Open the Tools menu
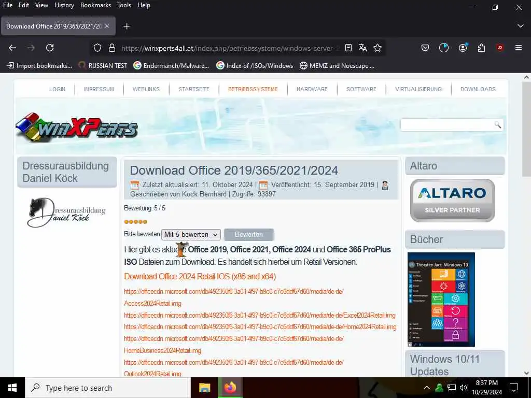 point(124,5)
